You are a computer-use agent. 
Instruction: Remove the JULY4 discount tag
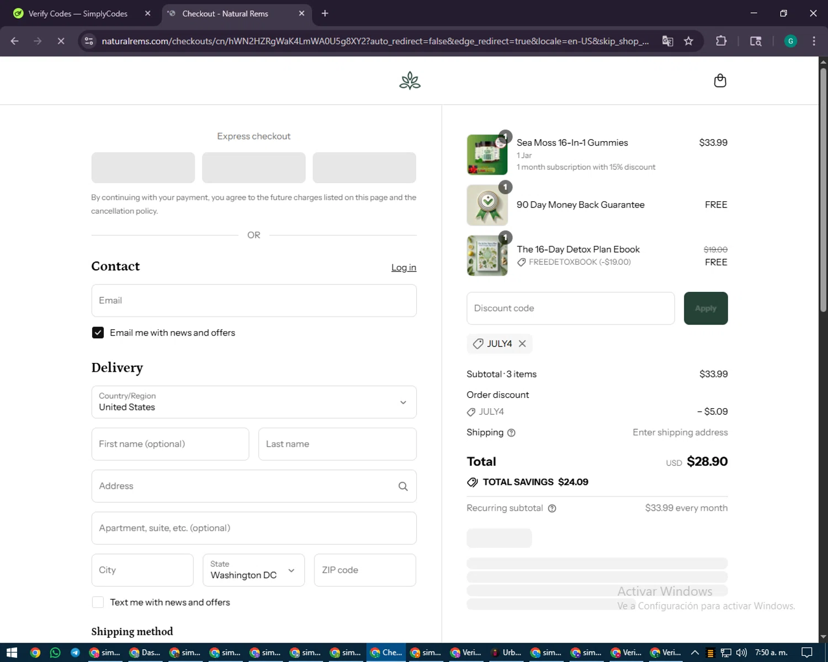tap(522, 344)
